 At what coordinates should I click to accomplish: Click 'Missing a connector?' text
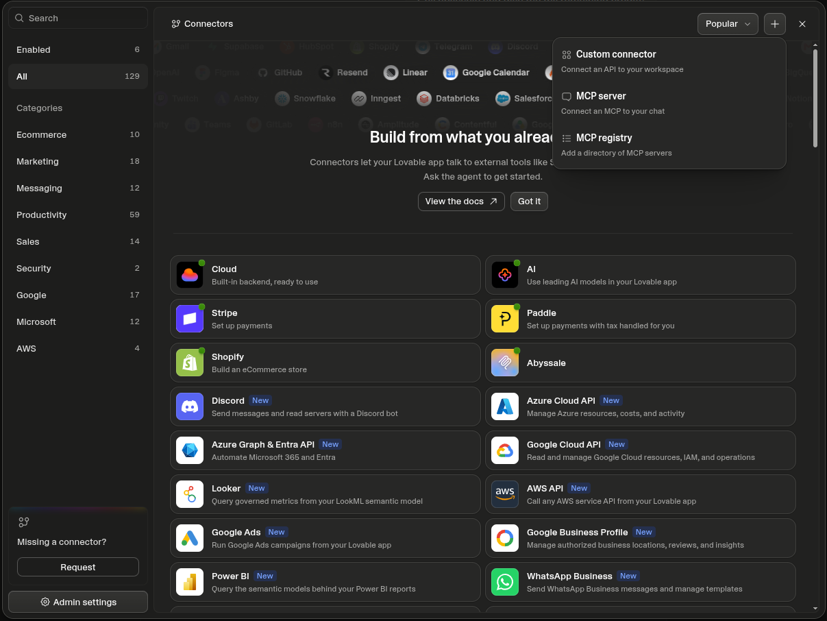62,542
